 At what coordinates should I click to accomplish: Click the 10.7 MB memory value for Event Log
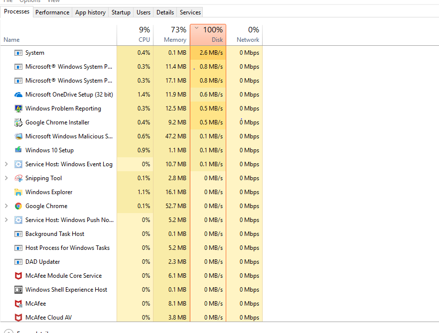[175, 164]
